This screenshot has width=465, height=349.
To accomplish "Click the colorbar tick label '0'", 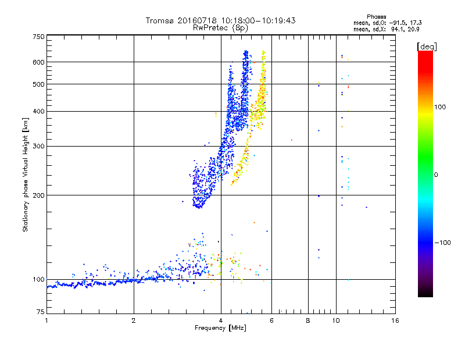I will (436, 175).
